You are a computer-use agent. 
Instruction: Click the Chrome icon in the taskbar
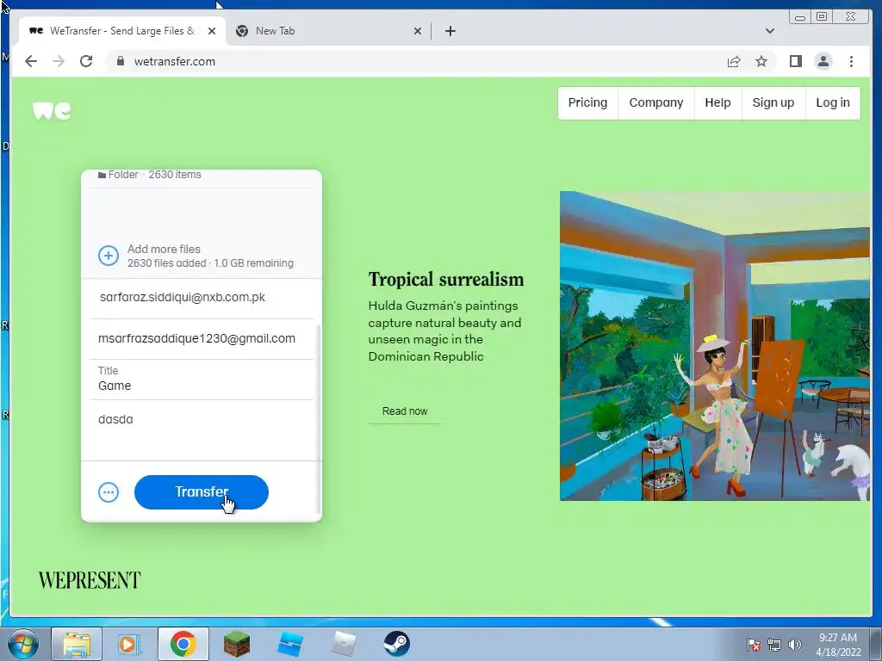(x=183, y=644)
